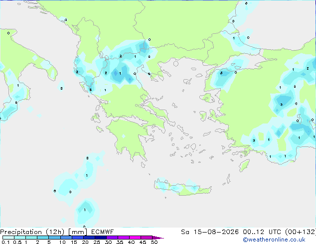The height and width of the screenshot is (244, 316).
Task: Click the 0.1–0.5 mm legend color swatch
Action: 8,238
